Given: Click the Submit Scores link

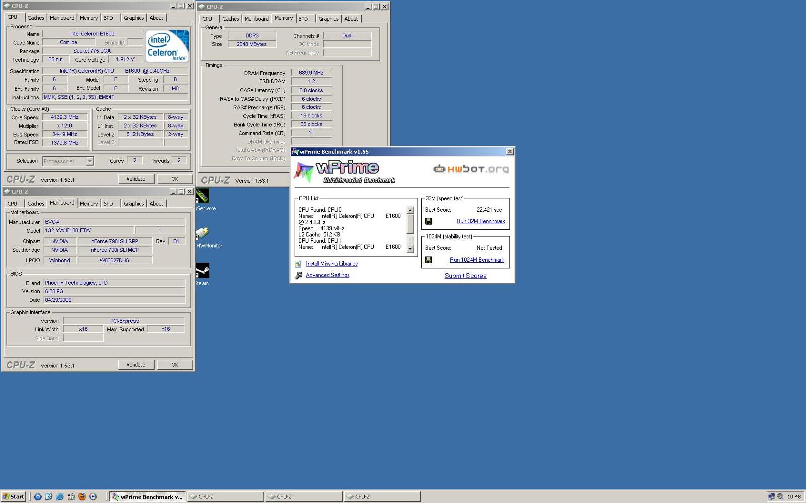Looking at the screenshot, I should tap(465, 276).
